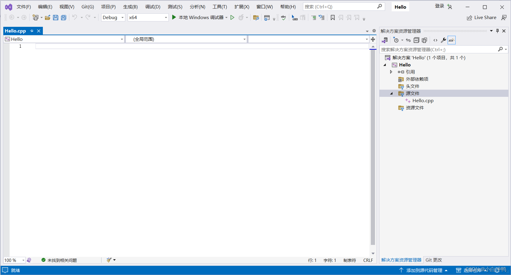Start without debugging outline play icon

[x=232, y=18]
